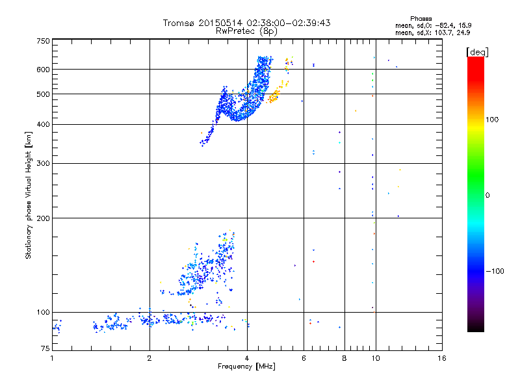Click the plot title 'Tromsø 20150514 02:38:00-02:39:43'

[x=246, y=23]
